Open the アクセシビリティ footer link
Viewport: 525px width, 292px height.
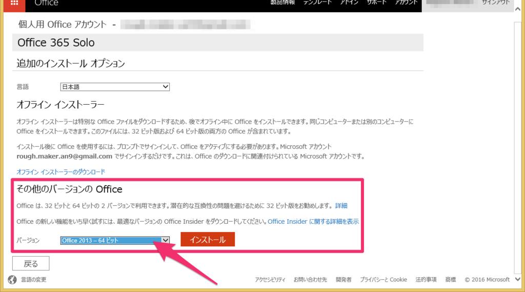pyautogui.click(x=270, y=280)
